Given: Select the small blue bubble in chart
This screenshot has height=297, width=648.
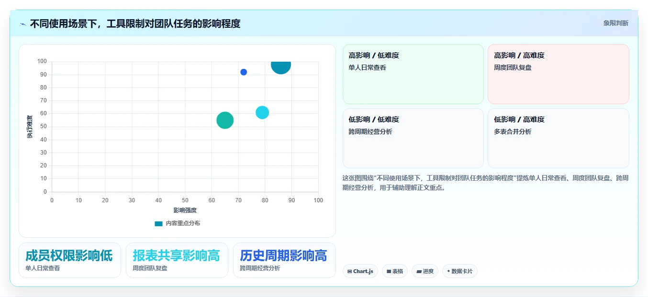Looking at the screenshot, I should point(244,72).
